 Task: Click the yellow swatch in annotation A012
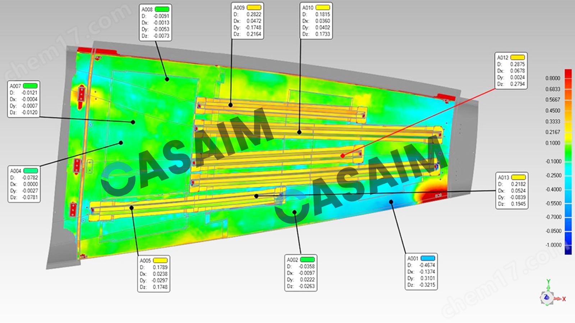pyautogui.click(x=517, y=57)
